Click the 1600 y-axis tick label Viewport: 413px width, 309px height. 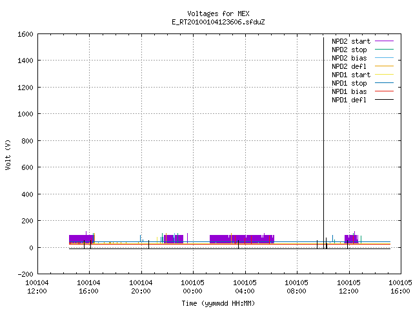click(25, 34)
